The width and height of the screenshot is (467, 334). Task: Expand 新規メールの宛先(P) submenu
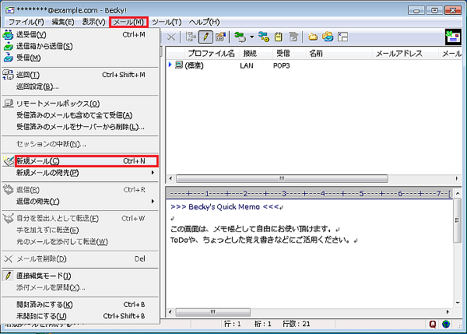coord(80,173)
